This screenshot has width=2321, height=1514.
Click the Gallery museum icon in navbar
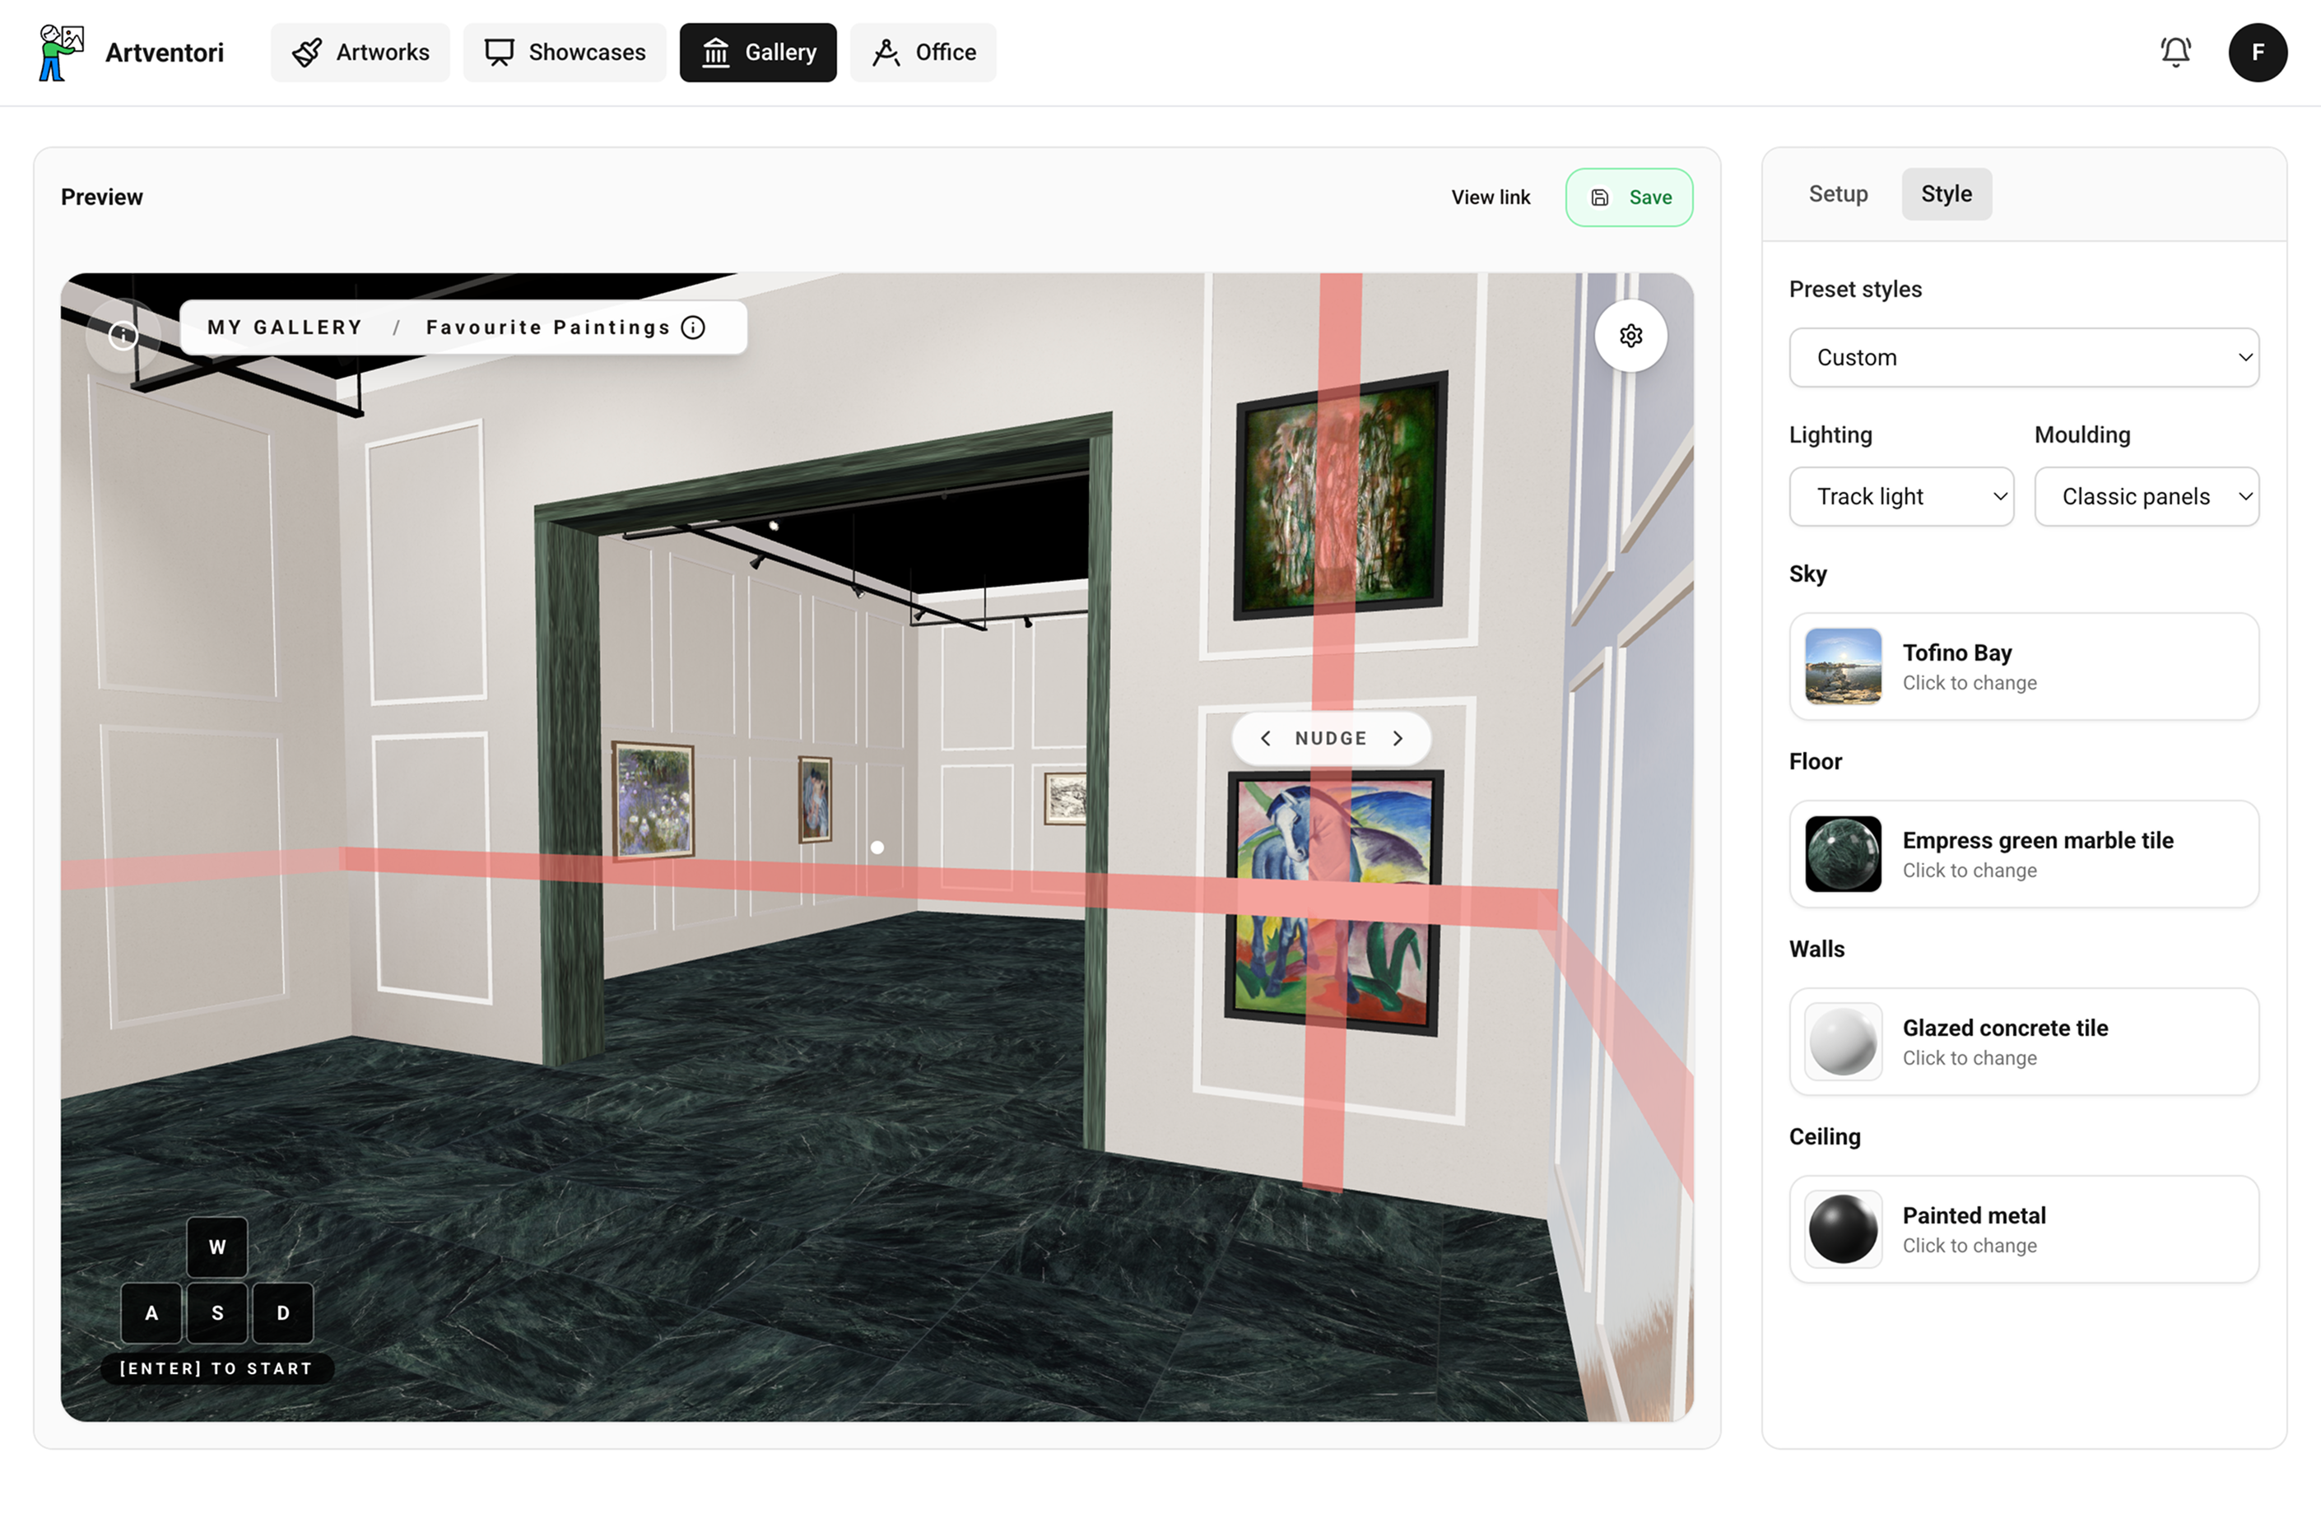[x=715, y=52]
